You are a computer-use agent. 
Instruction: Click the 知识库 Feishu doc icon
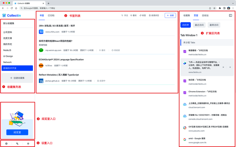click(x=185, y=81)
